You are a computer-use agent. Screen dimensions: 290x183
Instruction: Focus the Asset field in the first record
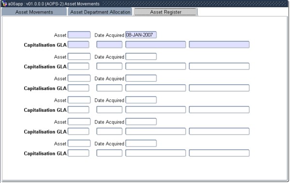[x=79, y=35]
